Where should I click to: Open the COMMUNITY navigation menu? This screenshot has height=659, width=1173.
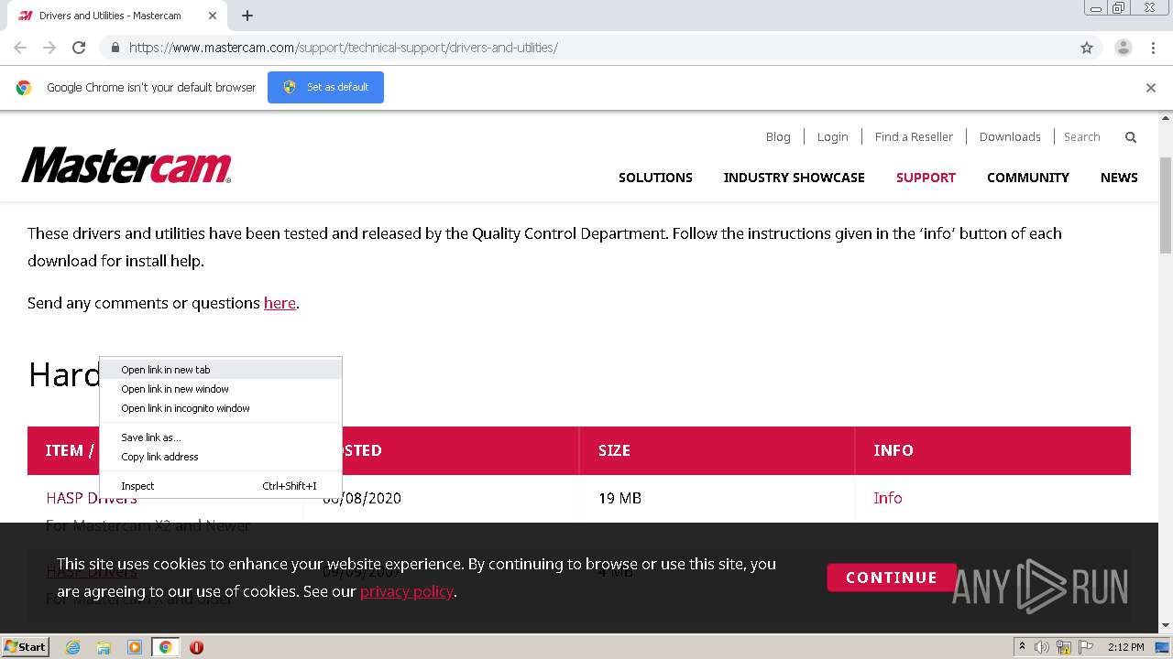click(x=1028, y=178)
